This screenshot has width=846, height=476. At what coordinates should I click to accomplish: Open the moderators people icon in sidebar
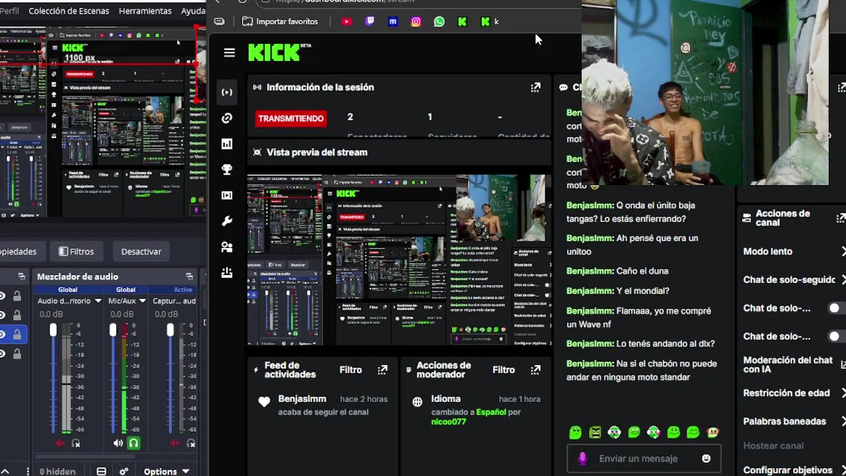tap(227, 247)
